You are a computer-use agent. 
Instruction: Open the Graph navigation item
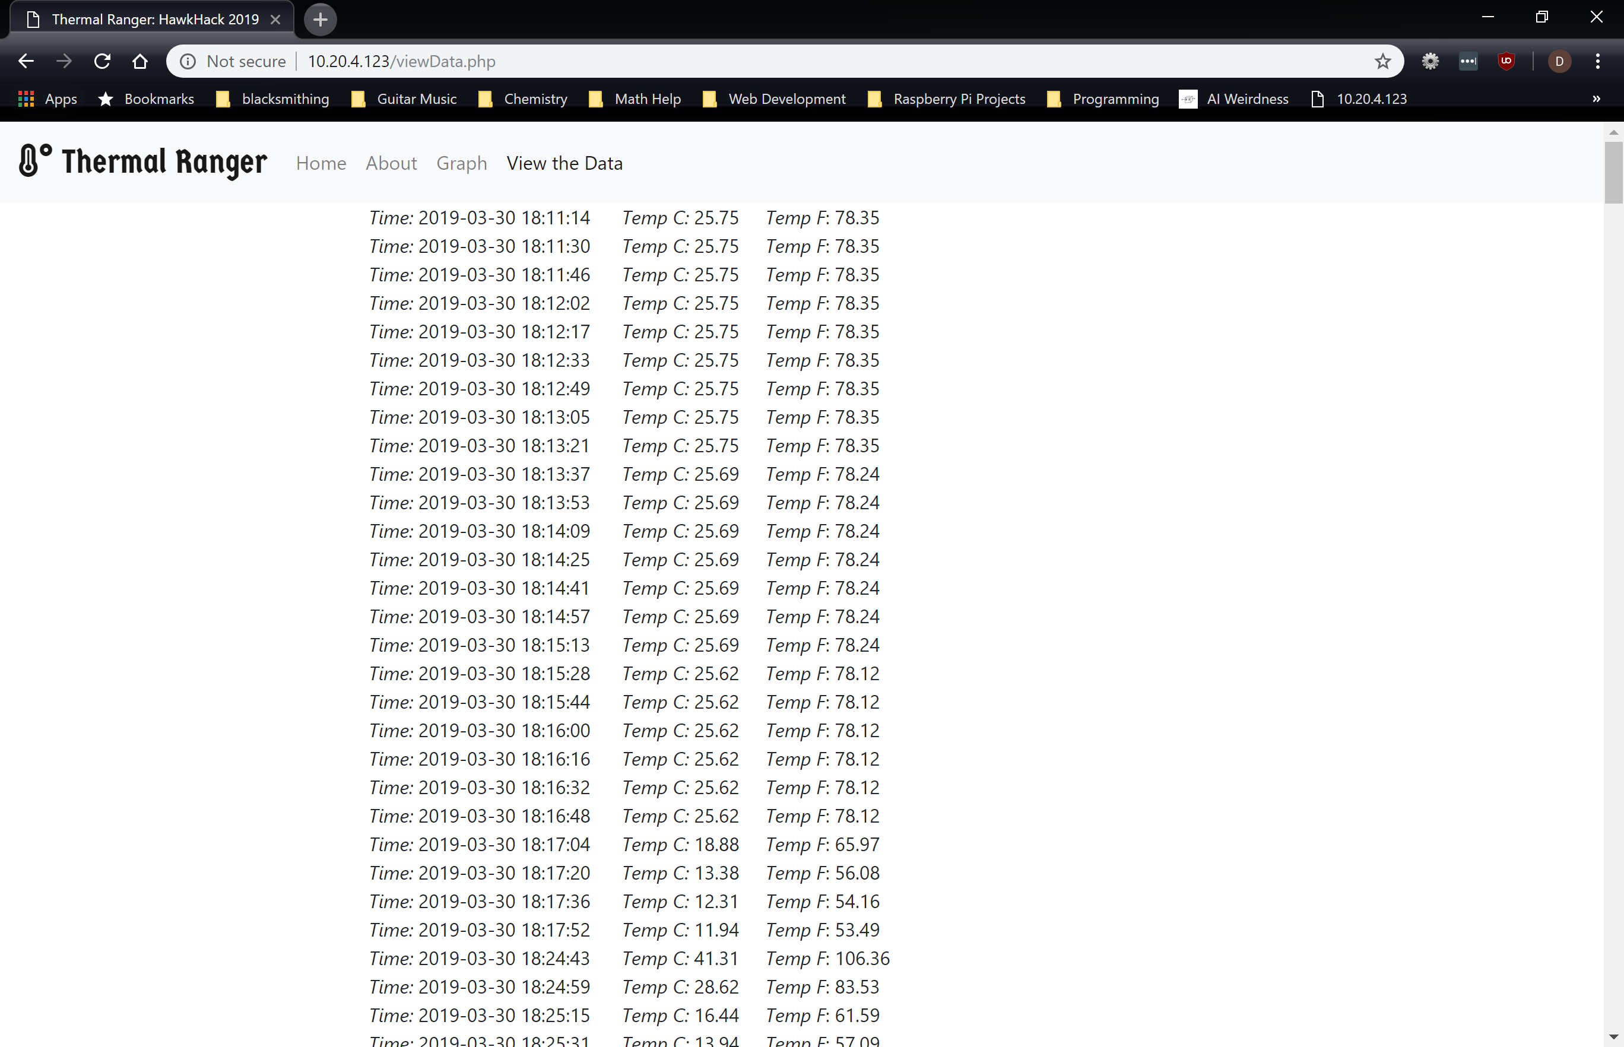click(462, 163)
